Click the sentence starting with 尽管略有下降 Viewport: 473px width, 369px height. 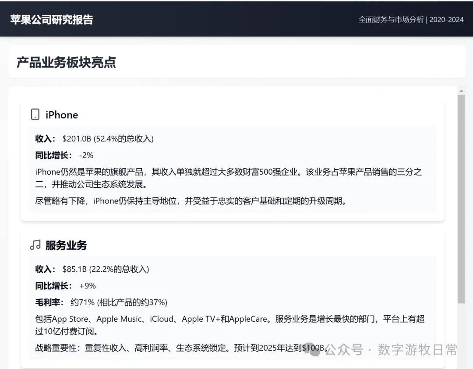191,201
